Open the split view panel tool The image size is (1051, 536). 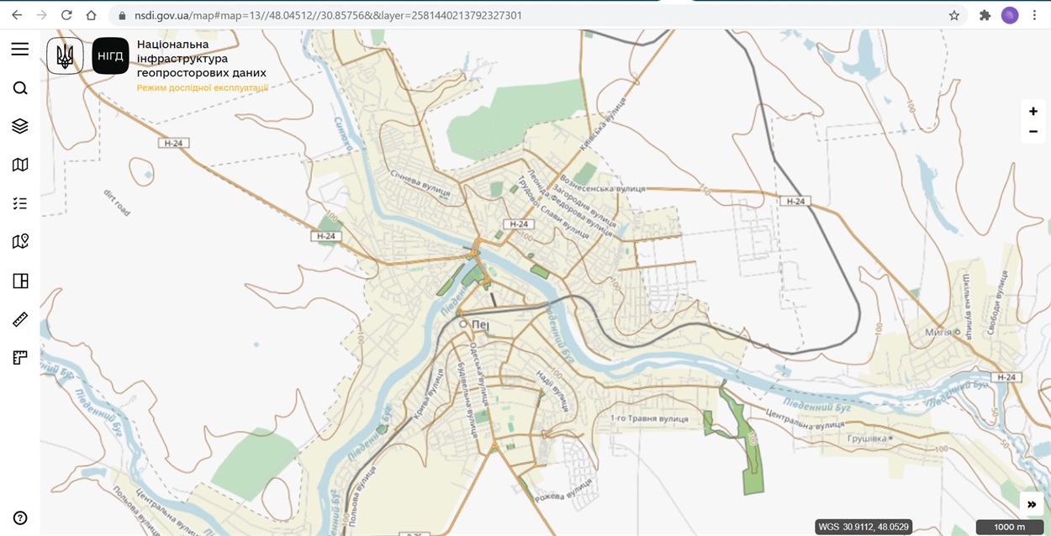(20, 281)
